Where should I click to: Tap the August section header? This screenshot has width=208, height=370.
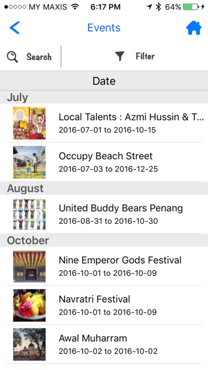tap(104, 188)
